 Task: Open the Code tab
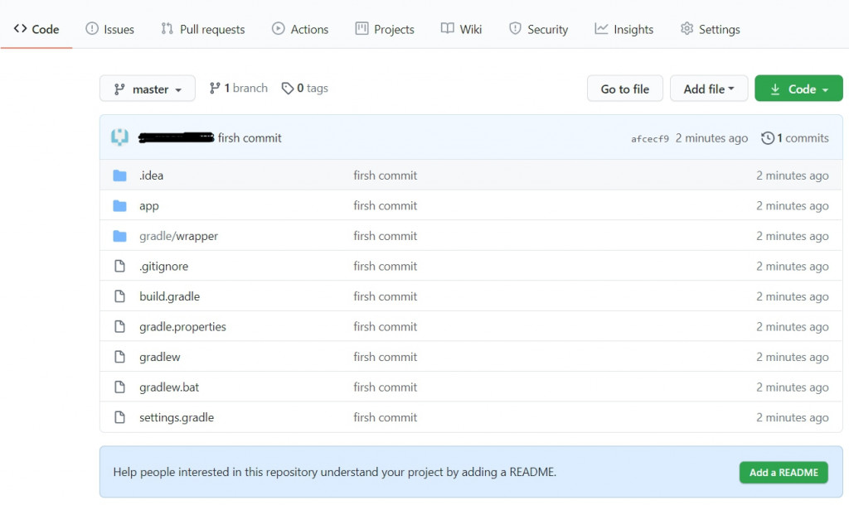click(36, 29)
